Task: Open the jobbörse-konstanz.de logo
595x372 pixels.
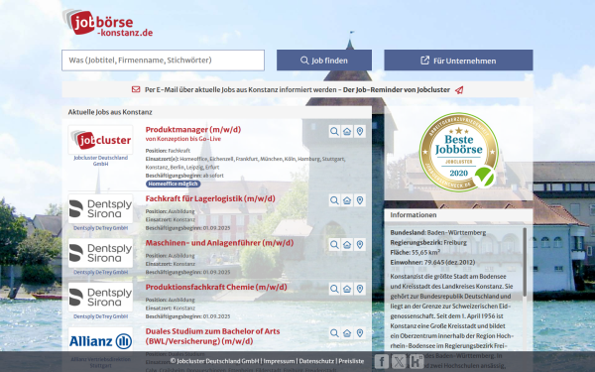Action: (108, 23)
